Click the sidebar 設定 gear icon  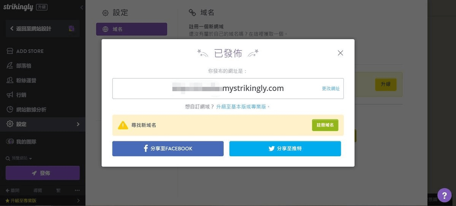tap(10, 124)
